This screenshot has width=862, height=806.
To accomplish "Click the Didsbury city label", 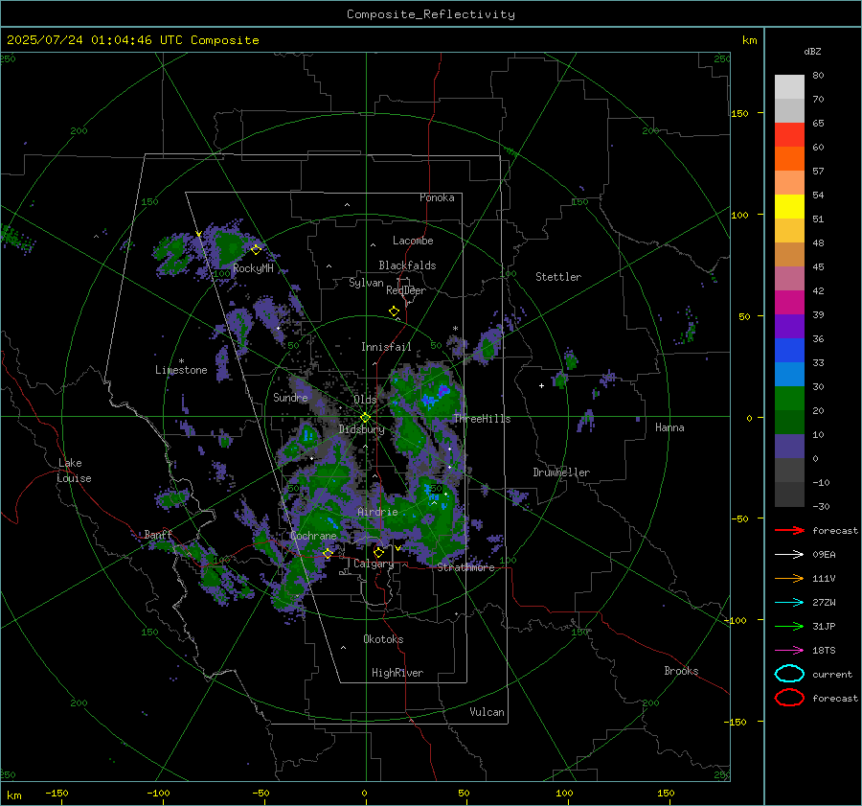I will tap(362, 429).
